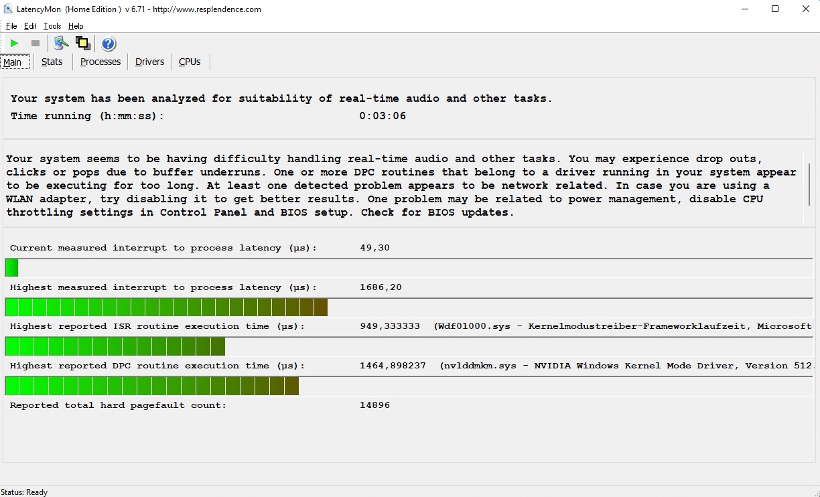Switch to the Processes tab
This screenshot has width=820, height=497.
coord(100,62)
